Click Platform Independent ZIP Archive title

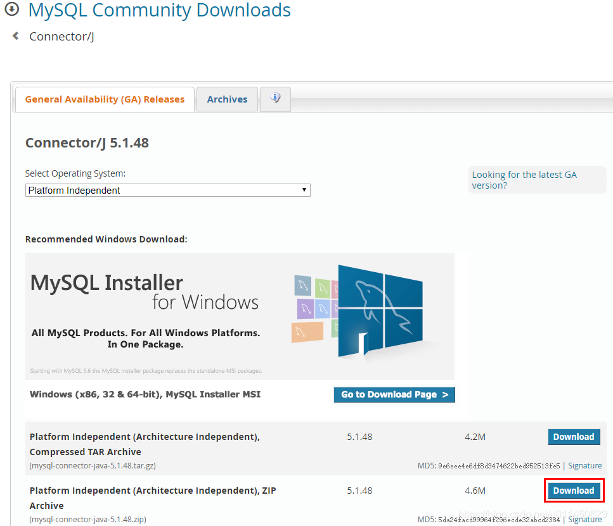[x=153, y=498]
